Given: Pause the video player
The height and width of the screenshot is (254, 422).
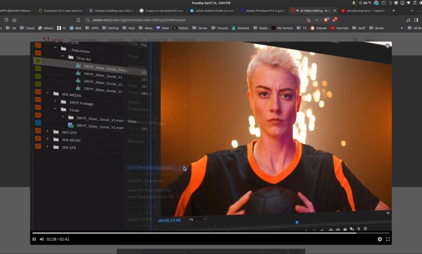Looking at the screenshot, I should click(34, 239).
